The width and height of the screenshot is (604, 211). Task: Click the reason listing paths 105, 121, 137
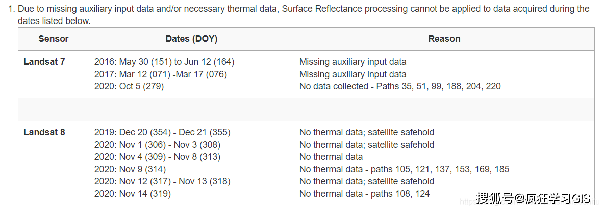[x=404, y=169]
